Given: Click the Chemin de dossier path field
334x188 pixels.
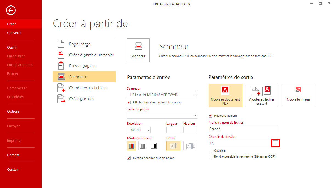Looking at the screenshot, I should pos(240,143).
